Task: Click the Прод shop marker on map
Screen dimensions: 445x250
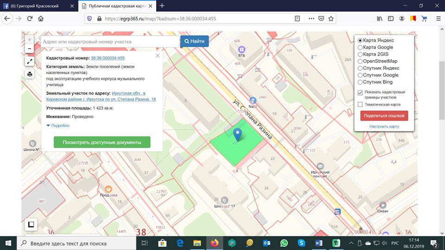Action: click(108, 189)
